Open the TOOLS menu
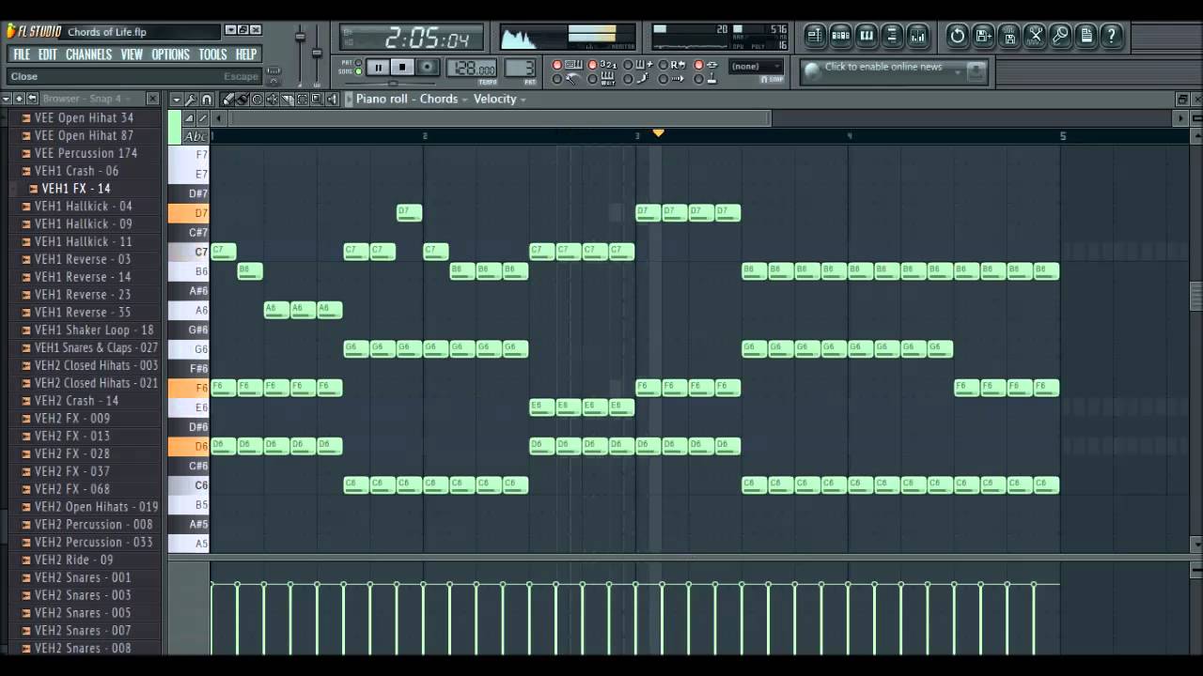This screenshot has width=1203, height=676. pyautogui.click(x=212, y=54)
